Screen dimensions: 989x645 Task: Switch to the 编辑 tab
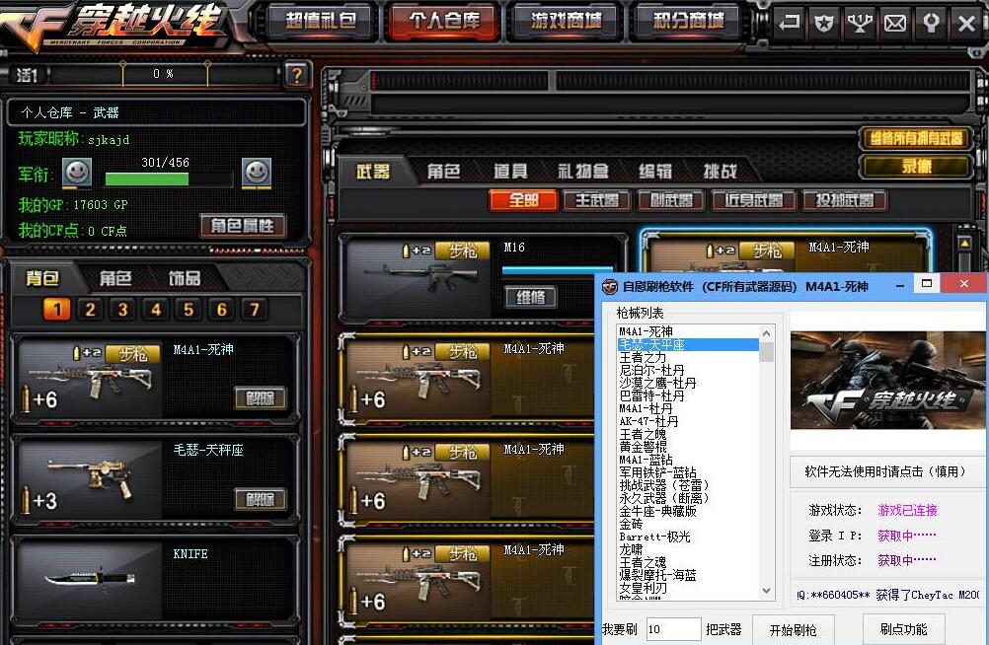pos(655,171)
